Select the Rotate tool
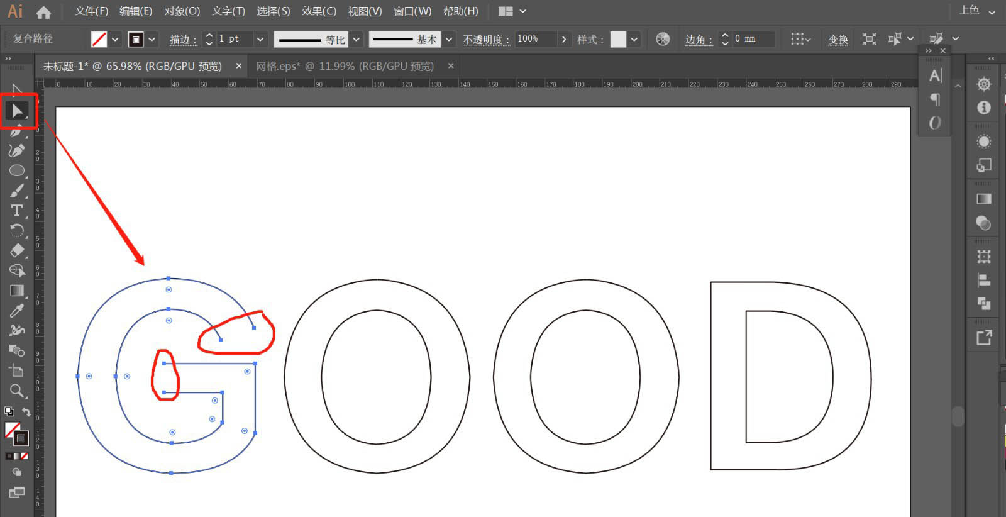The height and width of the screenshot is (517, 1006). 17,230
